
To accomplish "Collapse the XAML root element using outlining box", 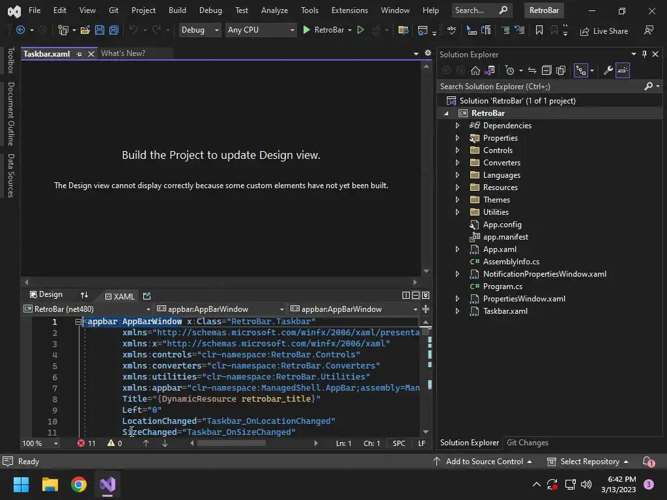I will click(x=78, y=322).
